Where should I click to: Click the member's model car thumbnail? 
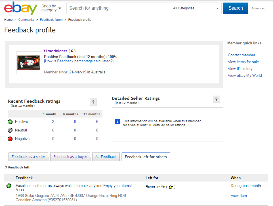coord(28,63)
